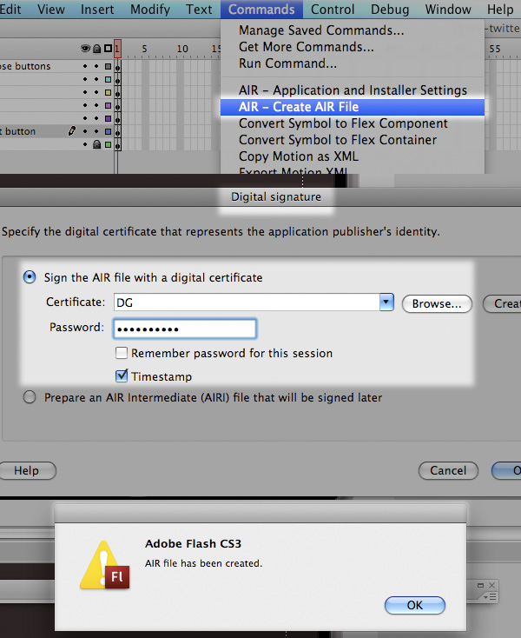The image size is (521, 638).
Task: Open the View menu
Action: pos(51,10)
